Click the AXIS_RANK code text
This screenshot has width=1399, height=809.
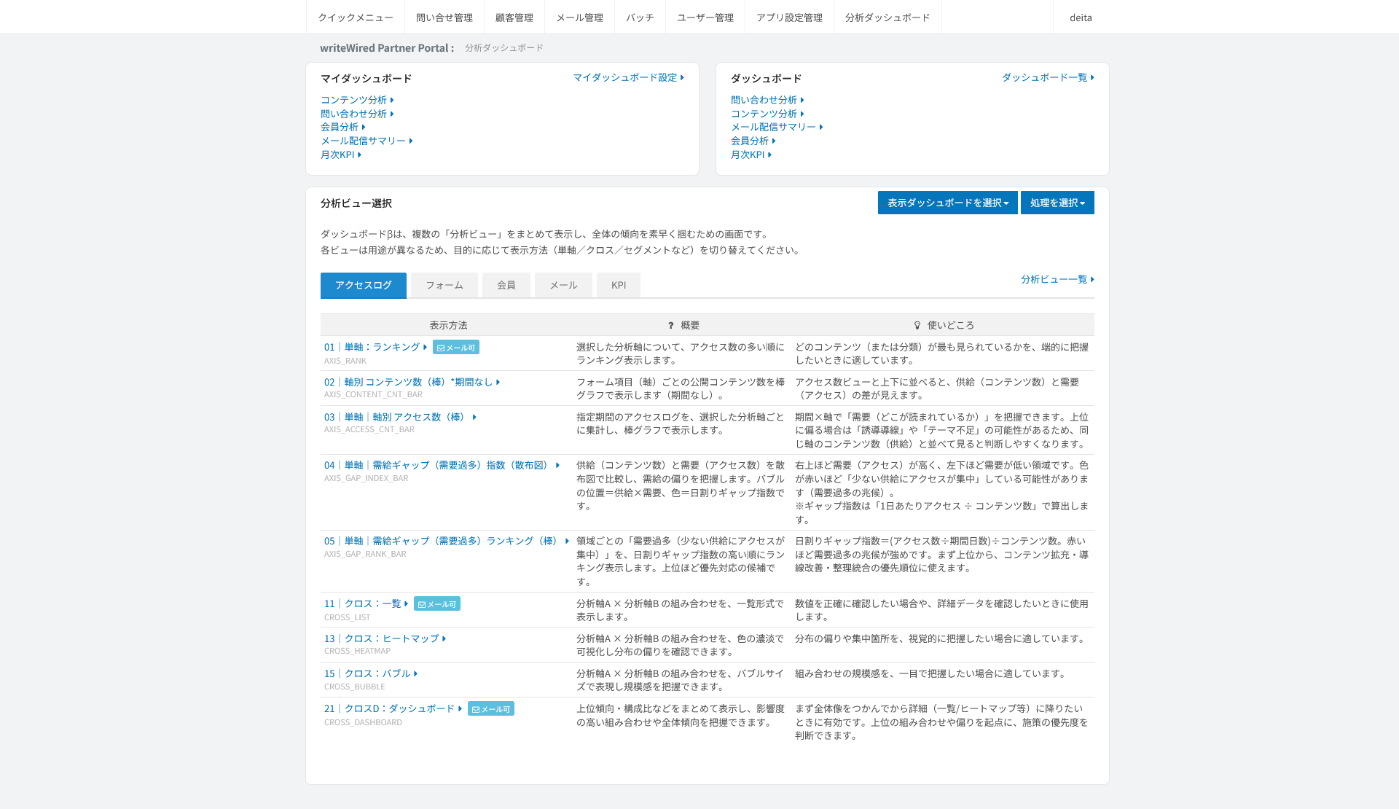click(345, 361)
